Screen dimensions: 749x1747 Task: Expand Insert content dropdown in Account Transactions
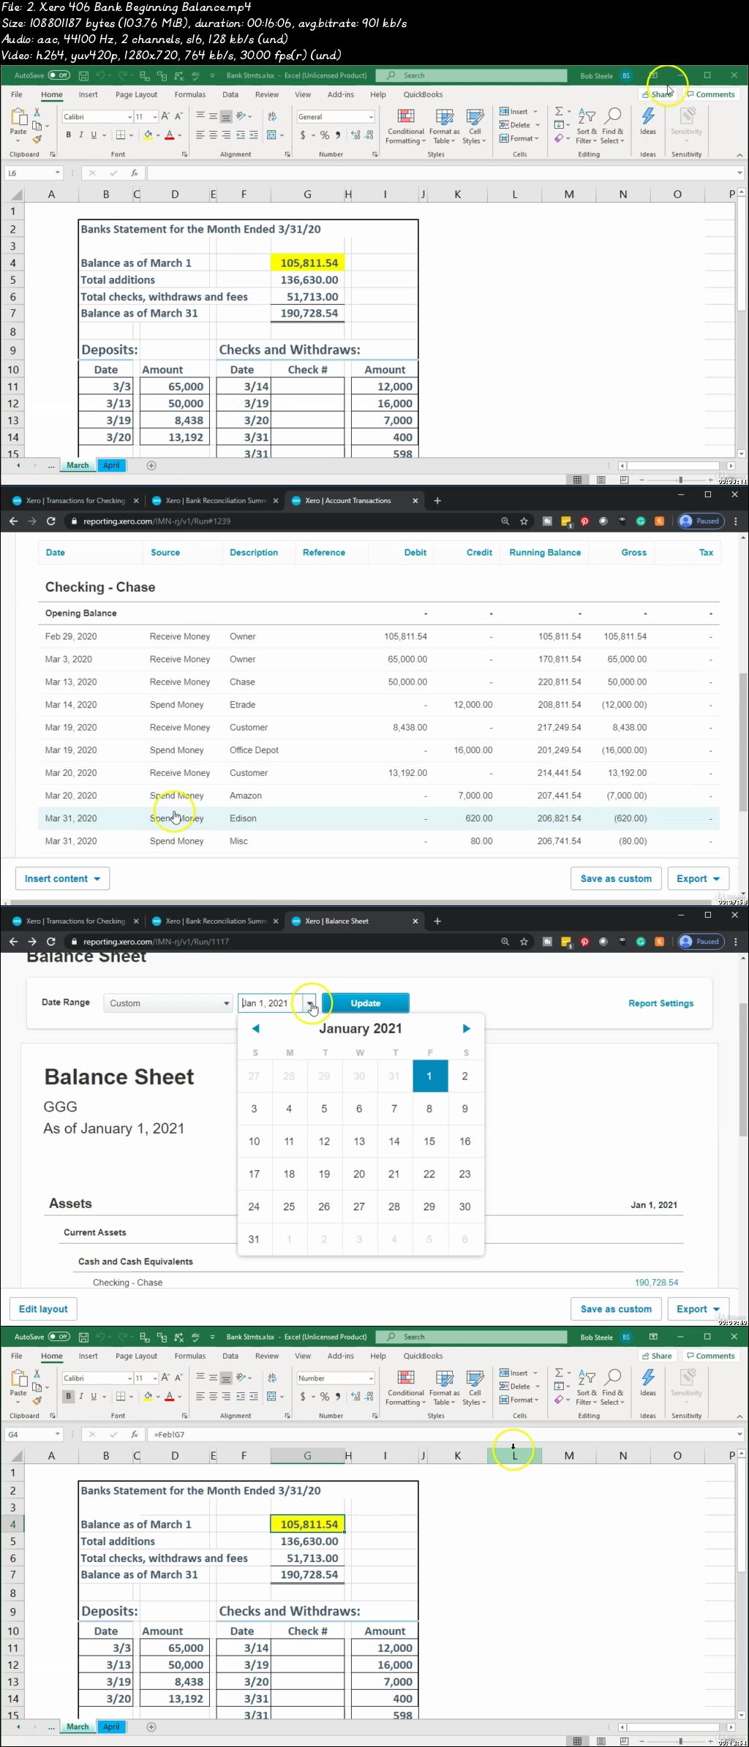click(x=62, y=878)
